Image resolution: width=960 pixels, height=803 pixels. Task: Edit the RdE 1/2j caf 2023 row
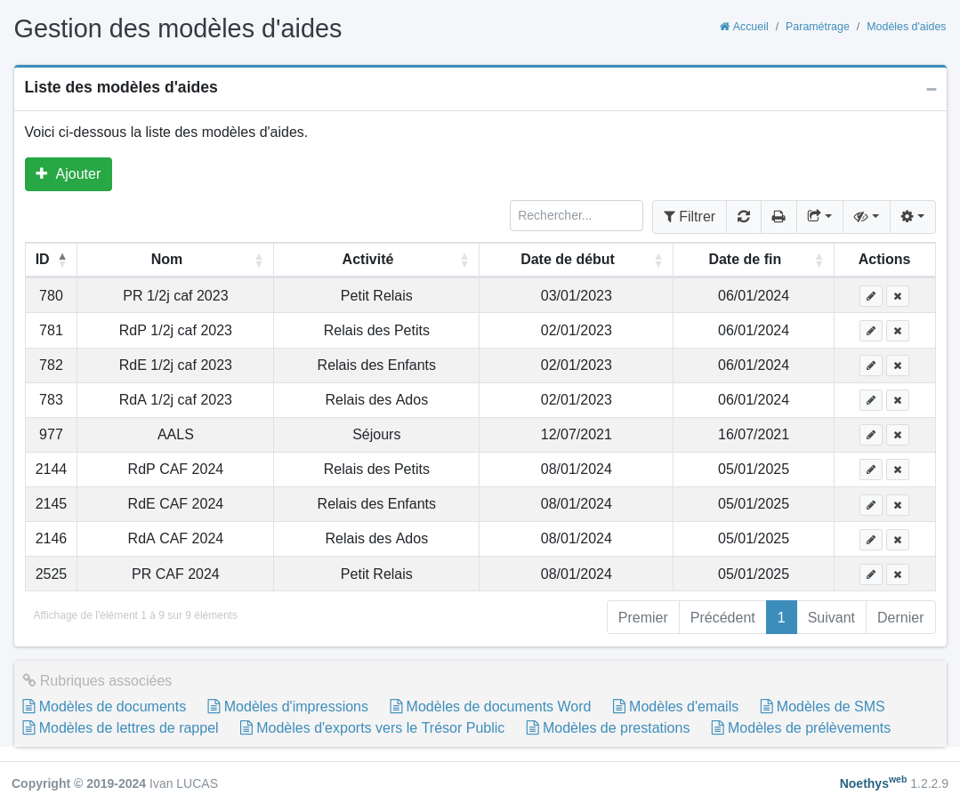point(871,365)
